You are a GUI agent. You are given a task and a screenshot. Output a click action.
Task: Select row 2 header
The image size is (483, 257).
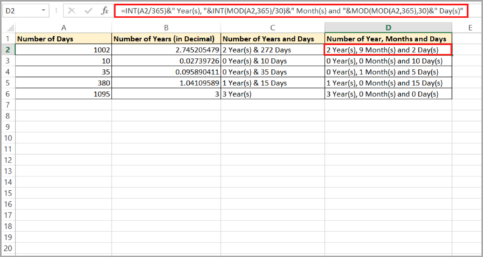pos(8,50)
